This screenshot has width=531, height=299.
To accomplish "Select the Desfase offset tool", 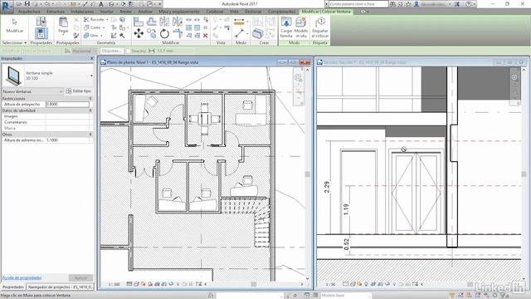I will 151,22.
